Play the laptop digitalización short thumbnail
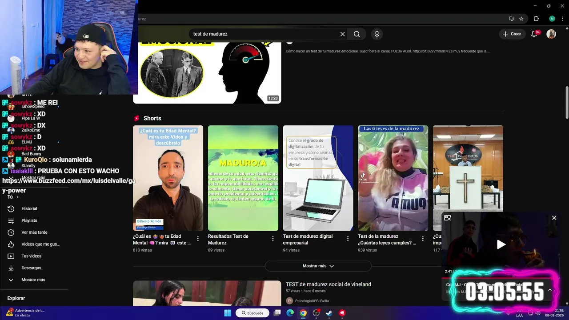Image resolution: width=569 pixels, height=320 pixels. [318, 178]
